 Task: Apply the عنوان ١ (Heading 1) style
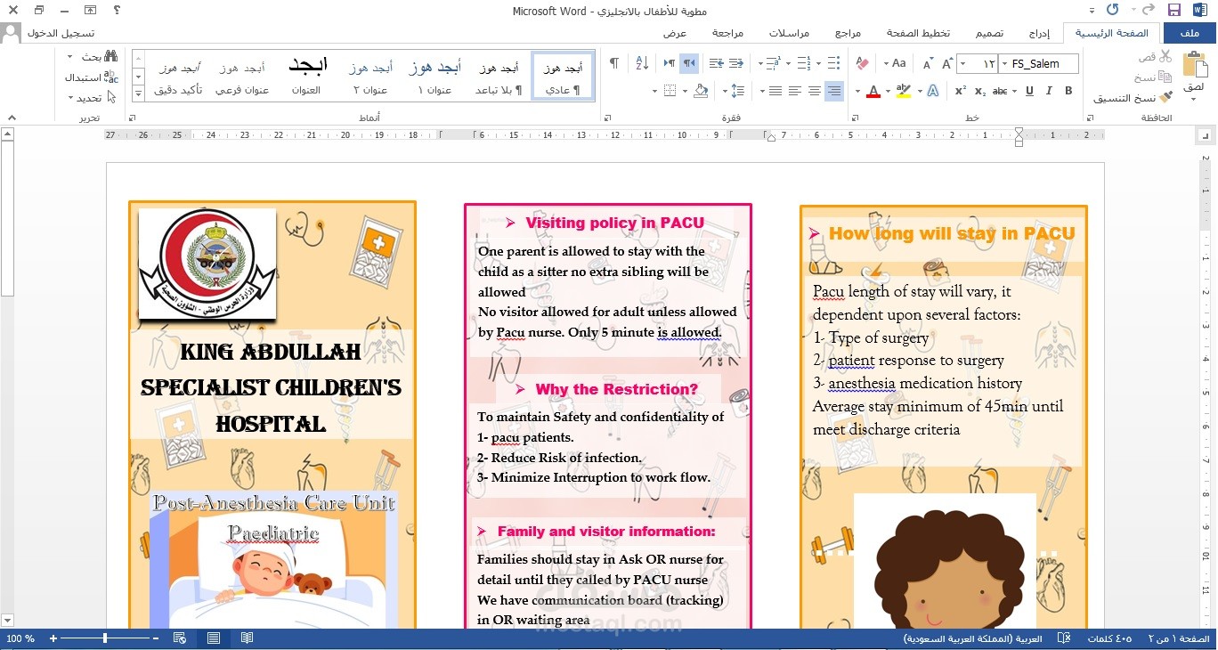click(434, 77)
